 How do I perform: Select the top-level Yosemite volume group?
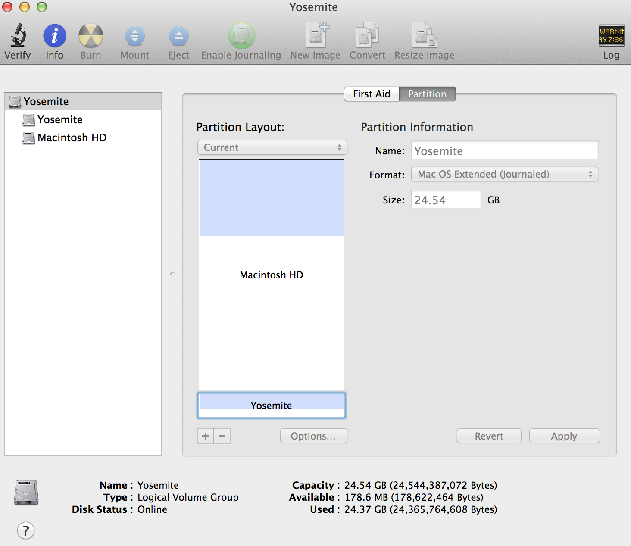pyautogui.click(x=83, y=102)
